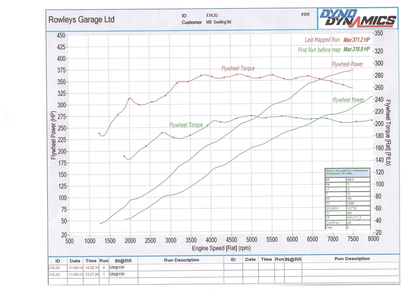Click First Run before map legend entry
This screenshot has height=293, width=404.
pos(334,49)
